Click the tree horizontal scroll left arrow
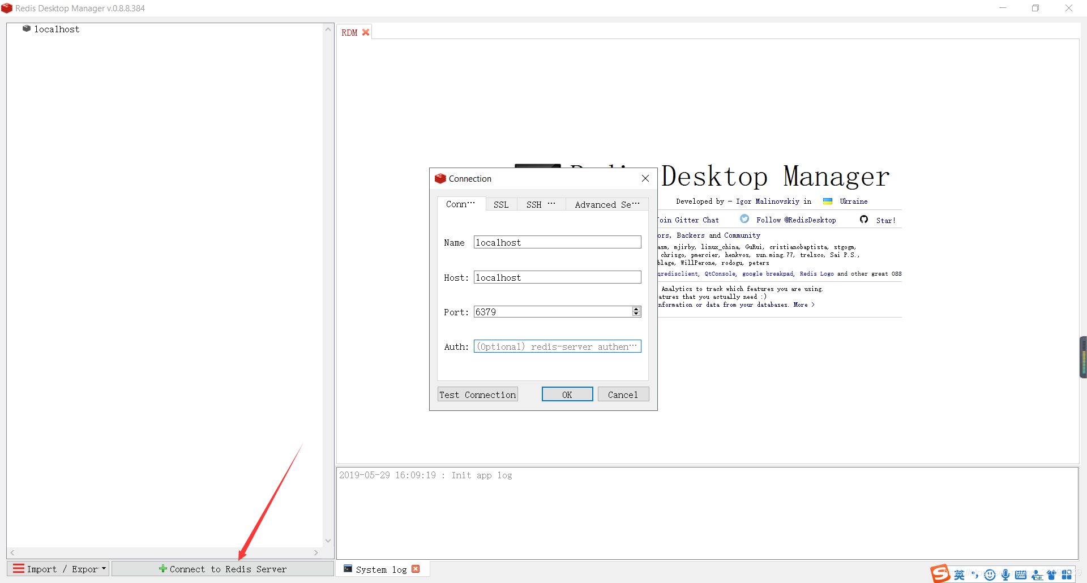The image size is (1087, 583). point(12,552)
